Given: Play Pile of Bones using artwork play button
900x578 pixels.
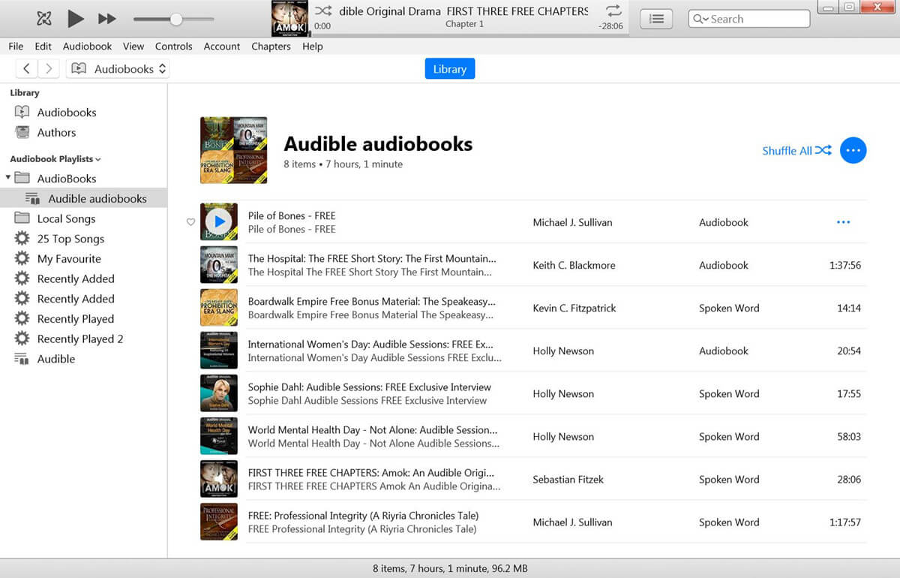Looking at the screenshot, I should coord(219,221).
